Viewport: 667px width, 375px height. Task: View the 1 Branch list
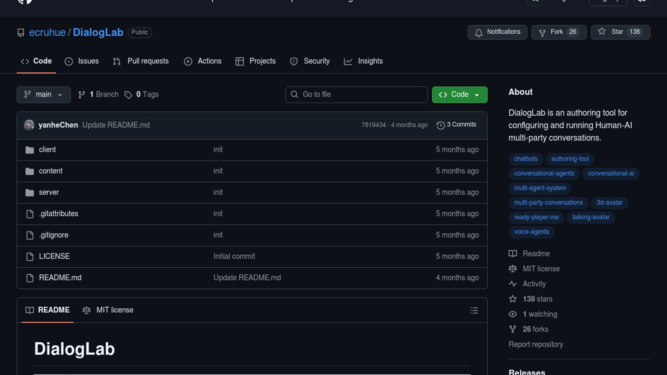point(99,94)
